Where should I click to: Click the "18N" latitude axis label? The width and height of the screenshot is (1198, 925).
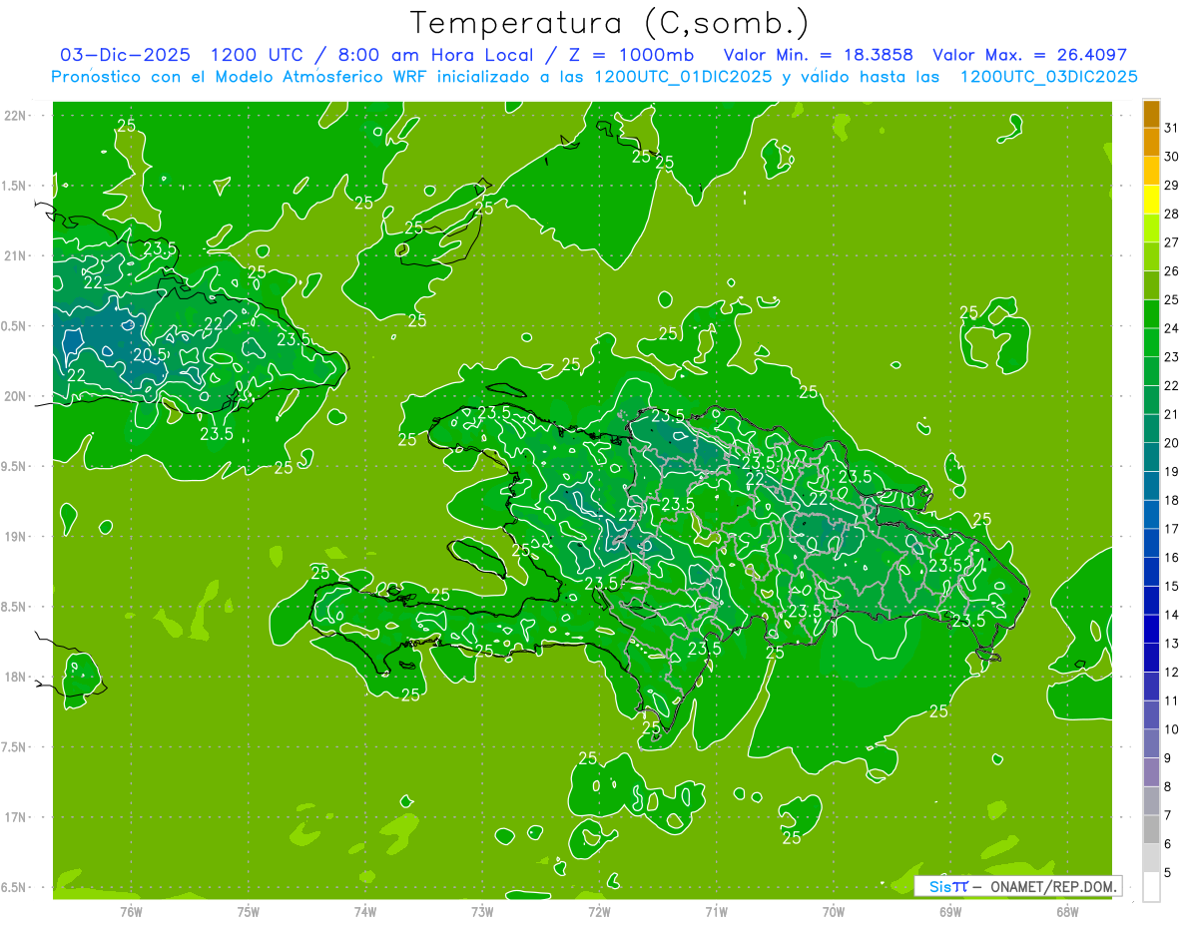[x=16, y=677]
